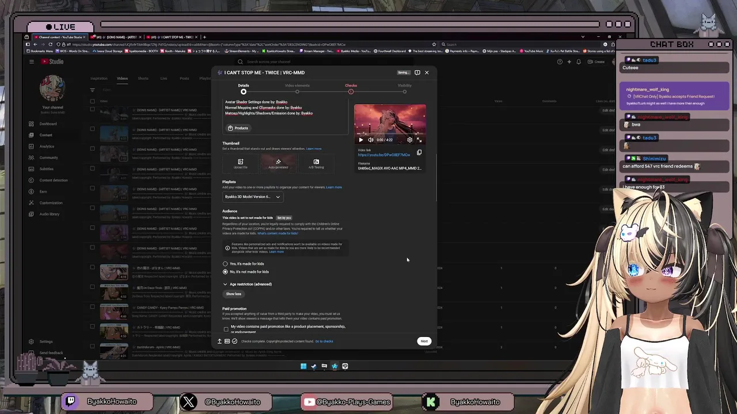Switch to the Shorts content tab
The width and height of the screenshot is (737, 414).
coord(143,78)
